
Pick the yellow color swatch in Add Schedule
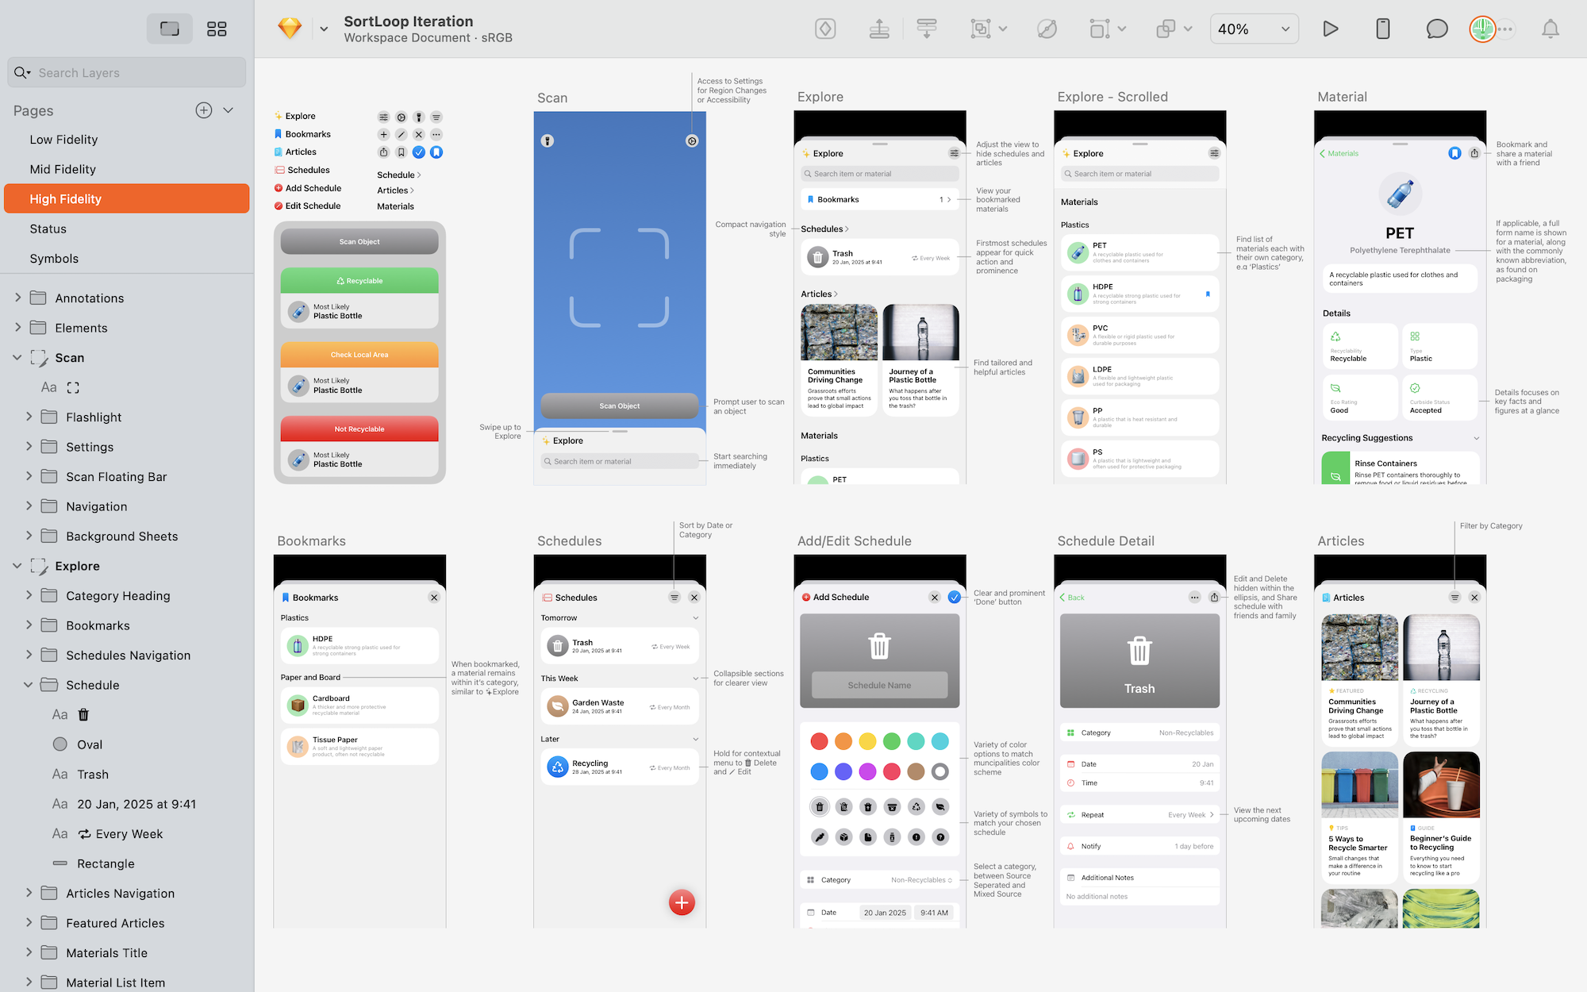point(867,741)
